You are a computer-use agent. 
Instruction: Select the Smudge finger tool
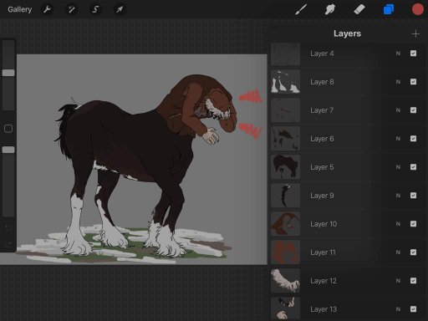[x=330, y=9]
